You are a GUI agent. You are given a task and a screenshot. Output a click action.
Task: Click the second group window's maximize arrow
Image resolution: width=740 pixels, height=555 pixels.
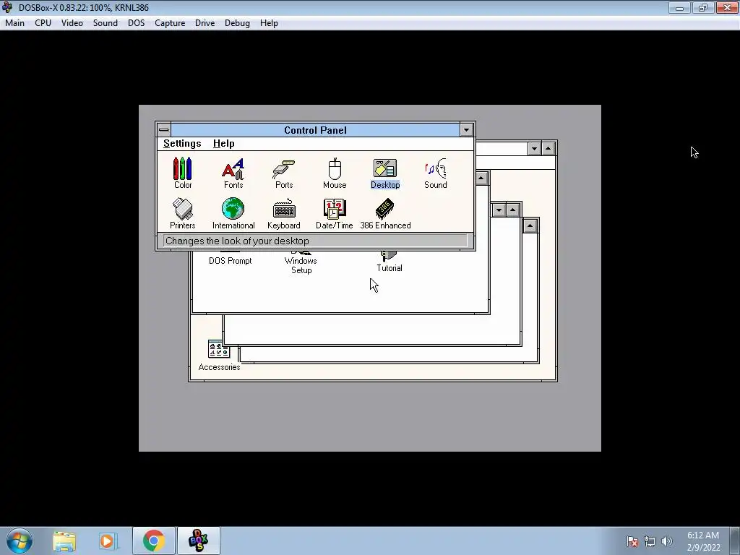pos(512,210)
